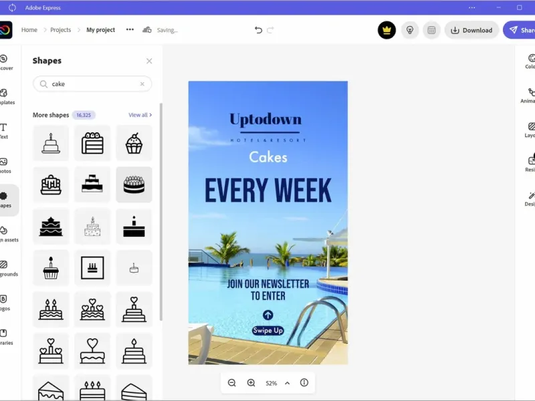Image resolution: width=535 pixels, height=401 pixels.
Task: Select cake with three hearts shape
Action: [x=92, y=309]
